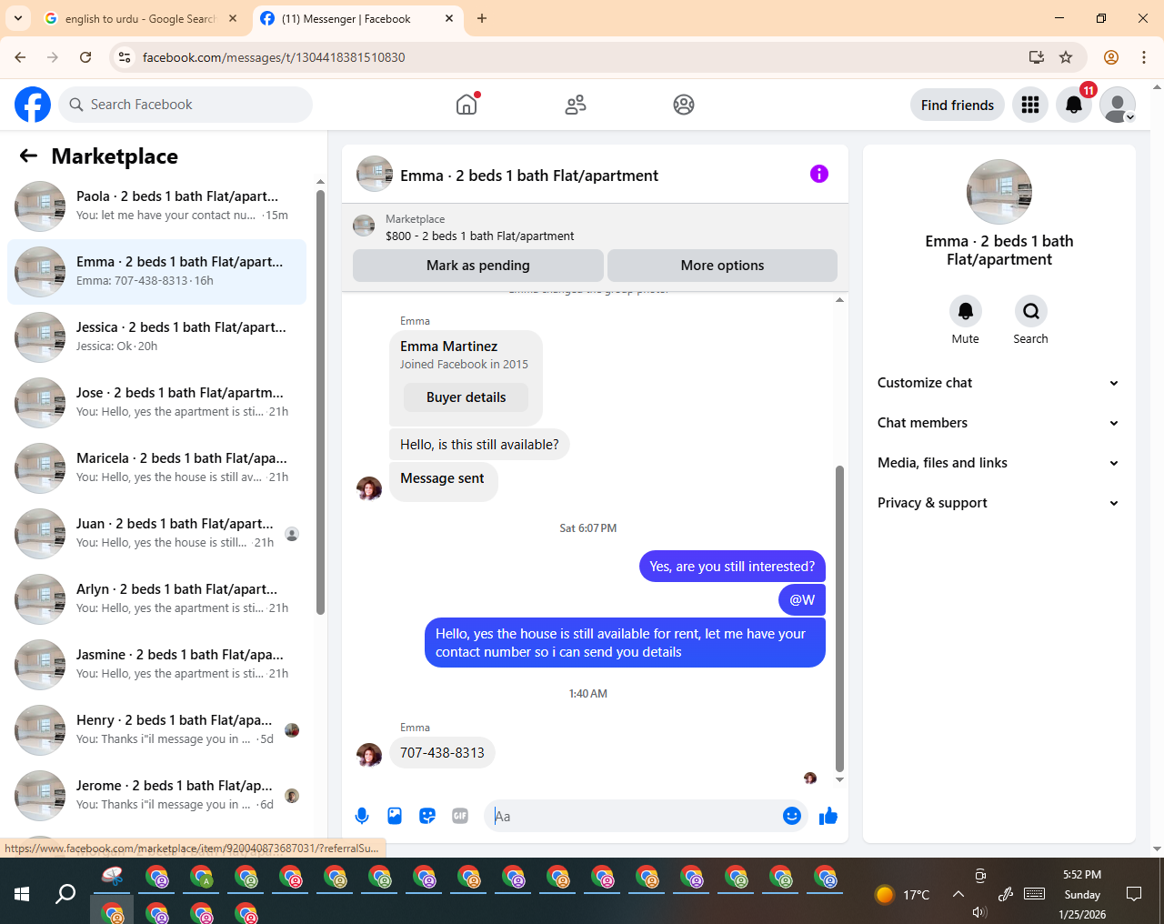This screenshot has height=924, width=1164.
Task: Open Juan's apartment conversation
Action: pyautogui.click(x=156, y=534)
